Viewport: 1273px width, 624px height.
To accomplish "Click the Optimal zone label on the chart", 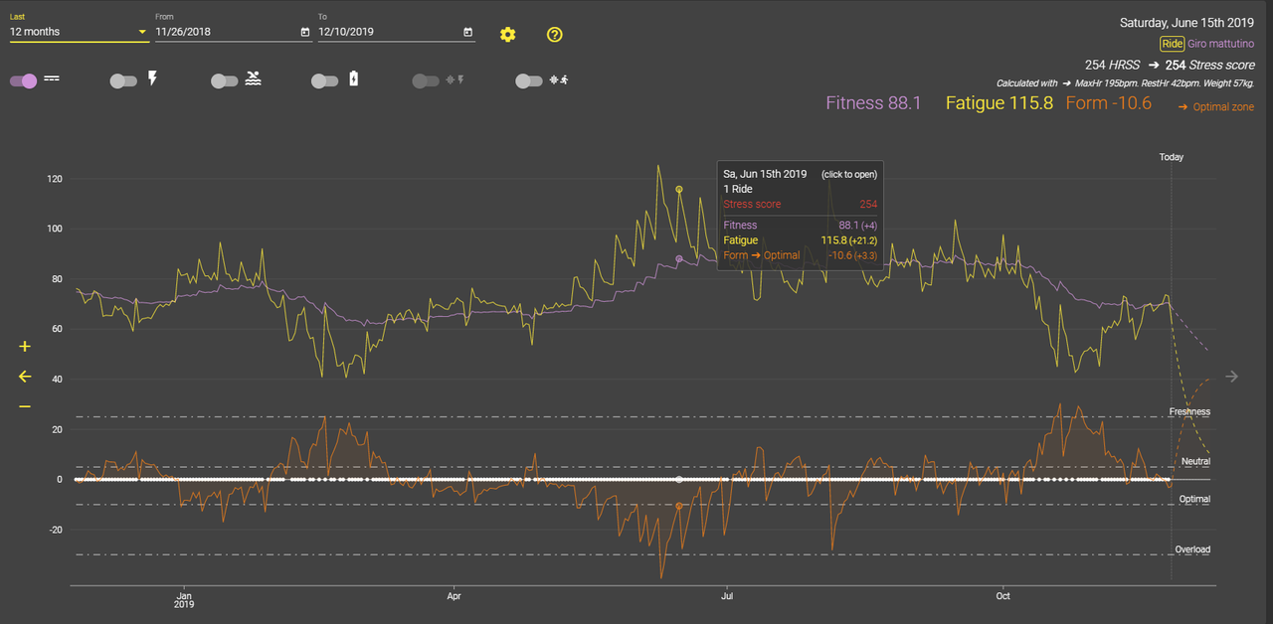I will coord(1194,499).
